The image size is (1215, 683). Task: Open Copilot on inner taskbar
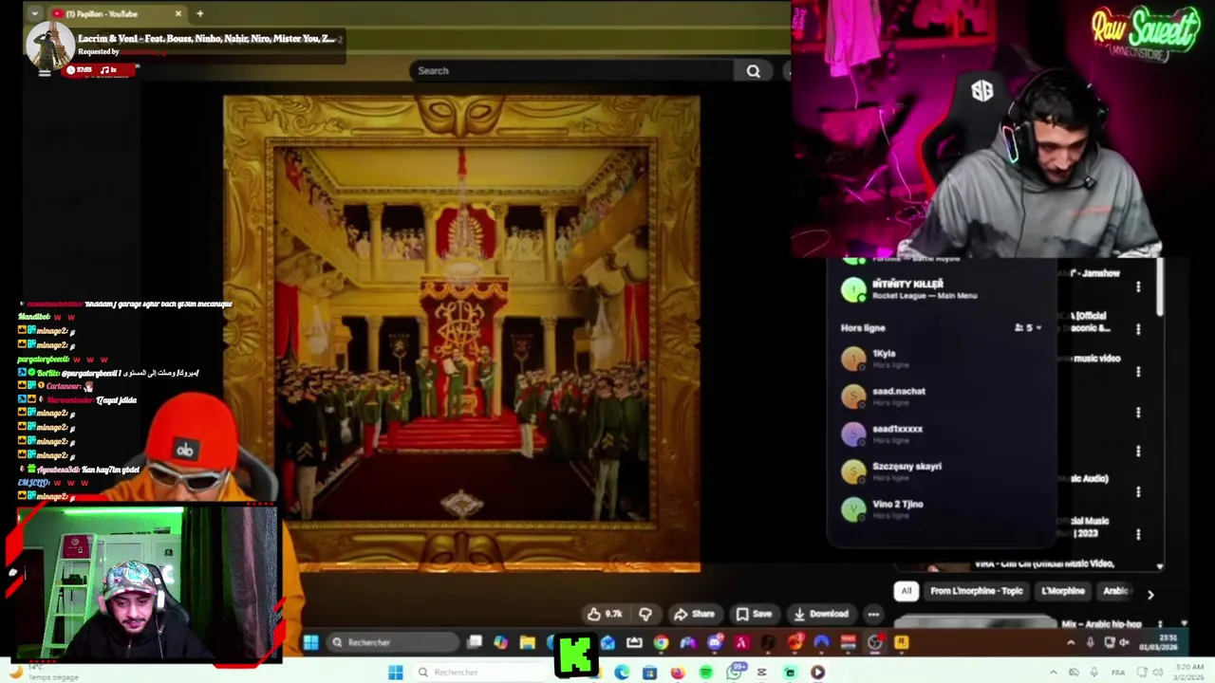click(500, 642)
